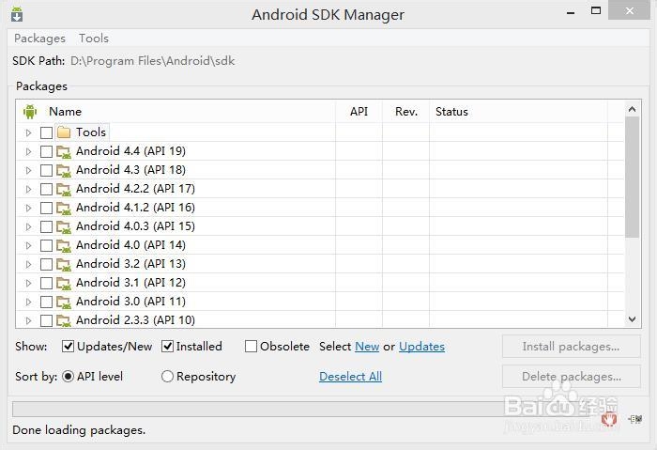Maximize the Android SDK Manager window
The width and height of the screenshot is (657, 450).
coord(595,11)
